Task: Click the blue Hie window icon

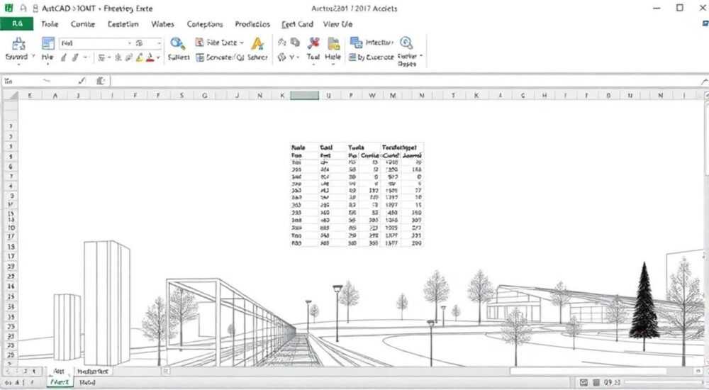Action: [48, 43]
